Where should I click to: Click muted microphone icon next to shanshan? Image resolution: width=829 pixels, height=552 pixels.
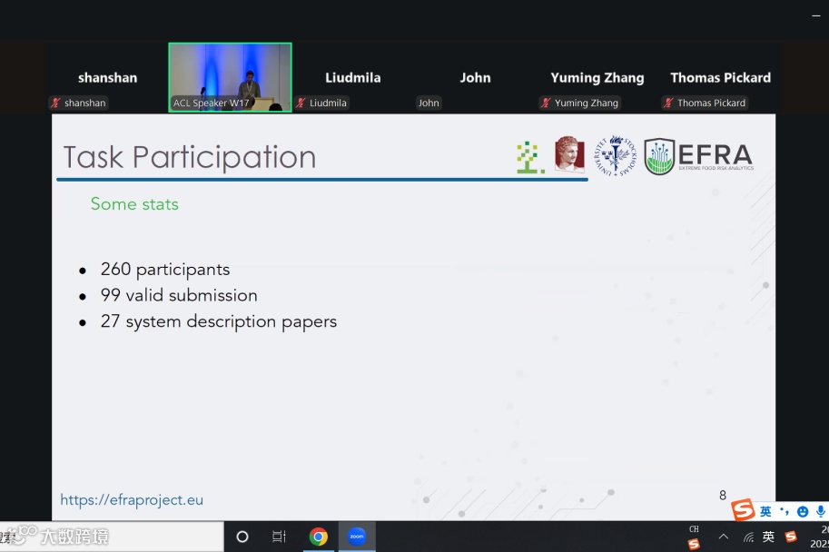pos(55,103)
